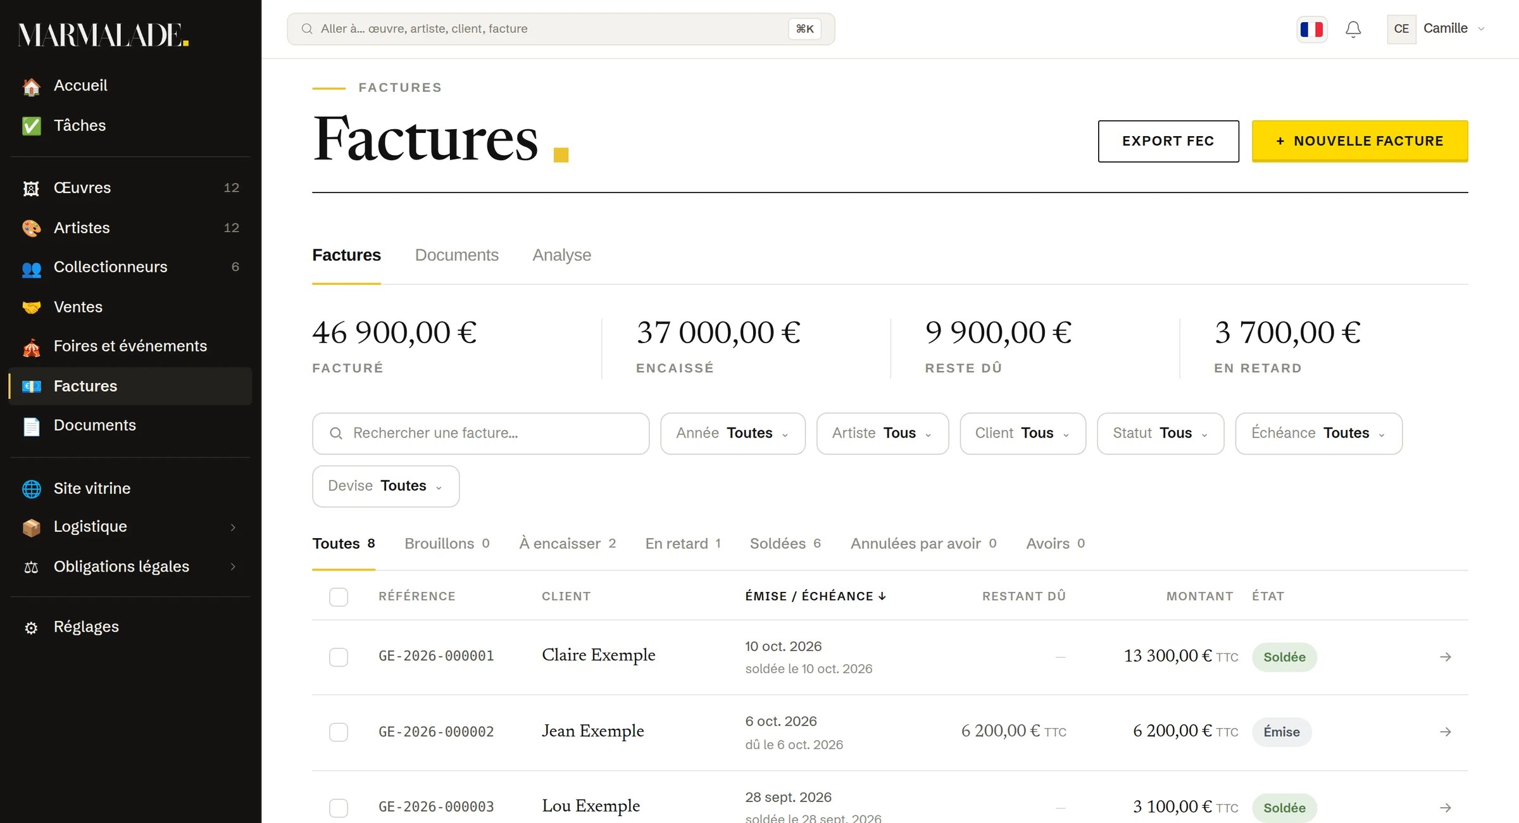Image resolution: width=1519 pixels, height=823 pixels.
Task: Click the Logistique package icon
Action: (x=31, y=527)
